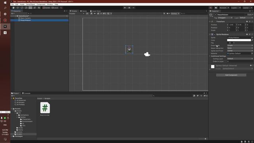Toggle RubyHitdown active checkbox in Inspector
Viewport: 254px width, 143px height.
point(216,15)
